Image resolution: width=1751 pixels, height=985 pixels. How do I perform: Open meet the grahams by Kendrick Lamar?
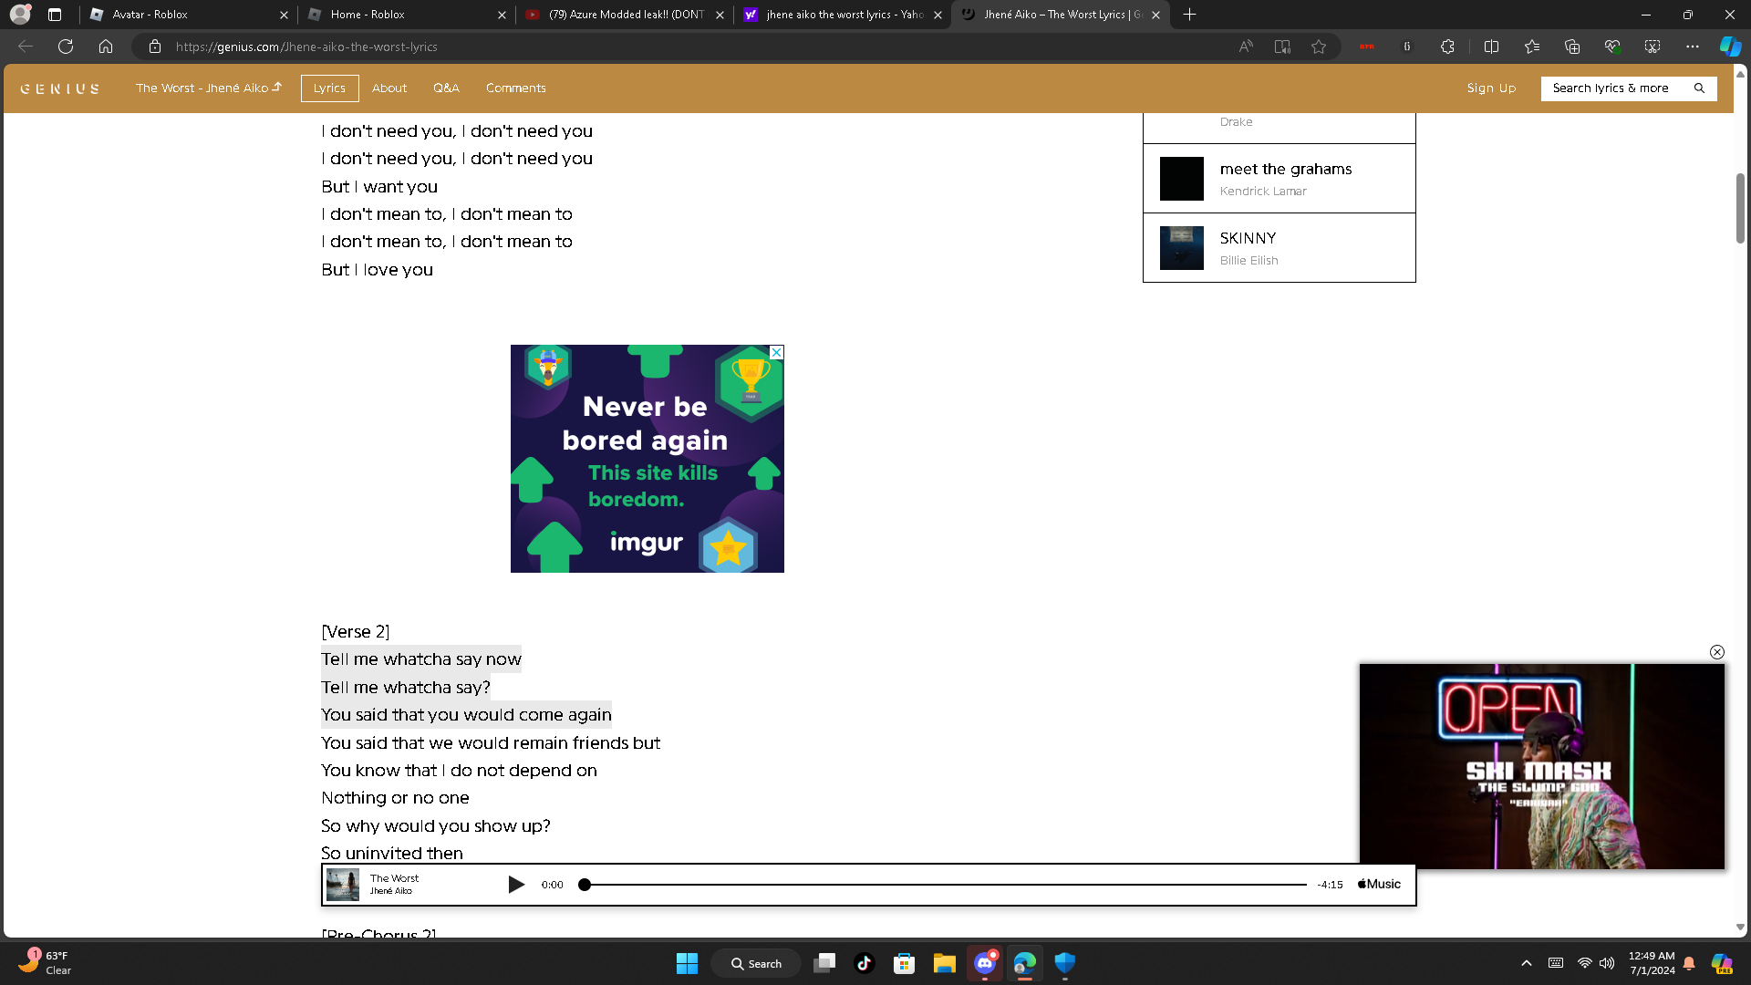tap(1280, 179)
